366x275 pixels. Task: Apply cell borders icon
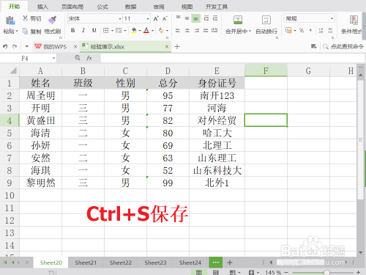[x=105, y=31]
